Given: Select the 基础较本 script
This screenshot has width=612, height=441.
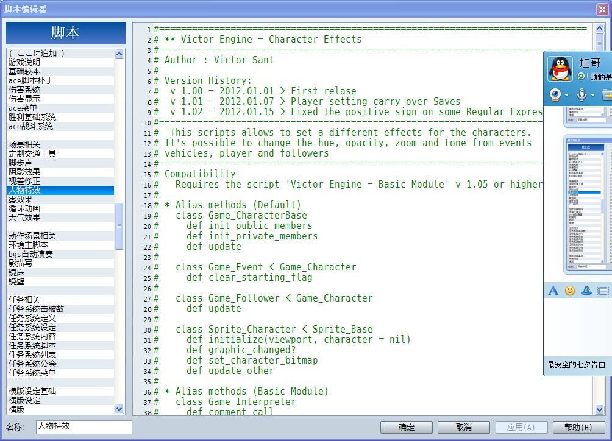Looking at the screenshot, I should [61, 71].
